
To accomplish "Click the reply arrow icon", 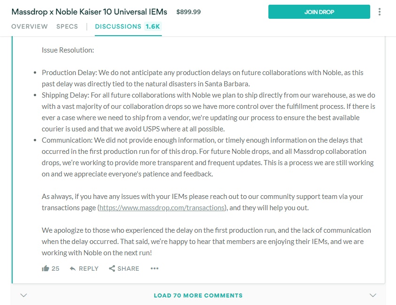I will (73, 268).
